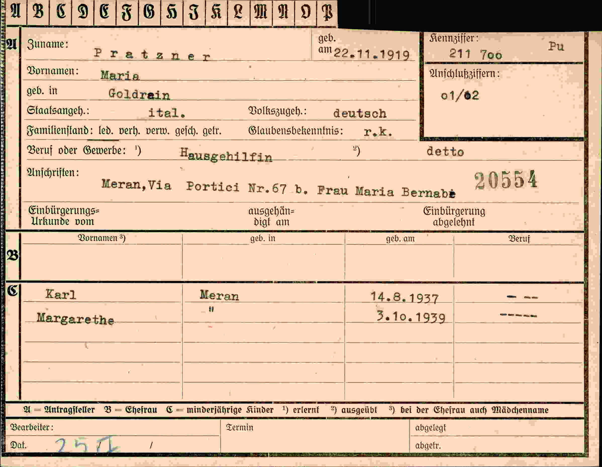The width and height of the screenshot is (602, 467).
Task: Select the Fraktur letter G index tab
Action: coord(149,12)
